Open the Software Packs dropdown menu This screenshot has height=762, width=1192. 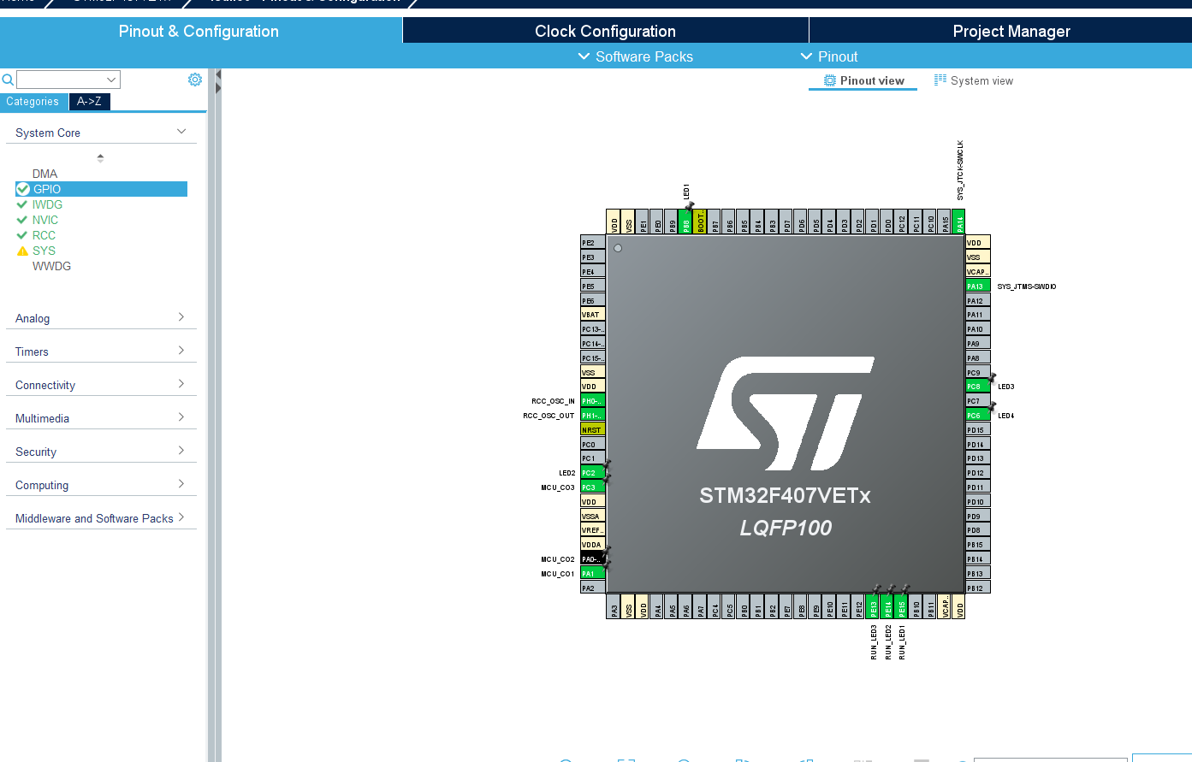point(636,56)
